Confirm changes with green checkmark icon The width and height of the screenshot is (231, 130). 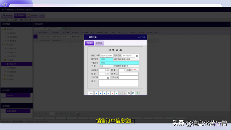[x=120, y=93]
